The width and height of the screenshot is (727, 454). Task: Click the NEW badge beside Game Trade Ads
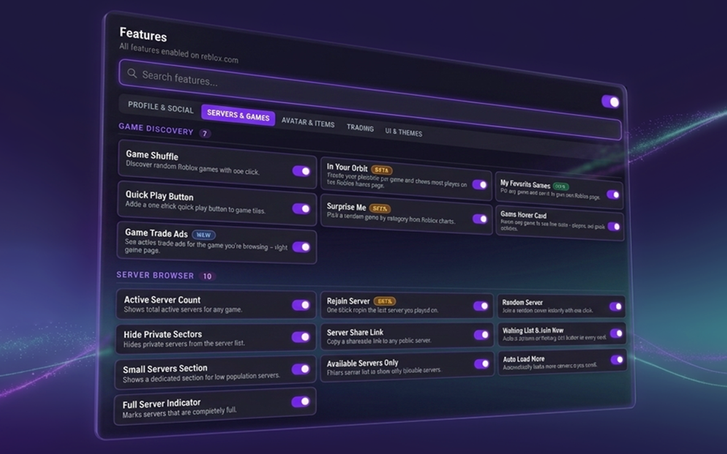[x=204, y=234]
